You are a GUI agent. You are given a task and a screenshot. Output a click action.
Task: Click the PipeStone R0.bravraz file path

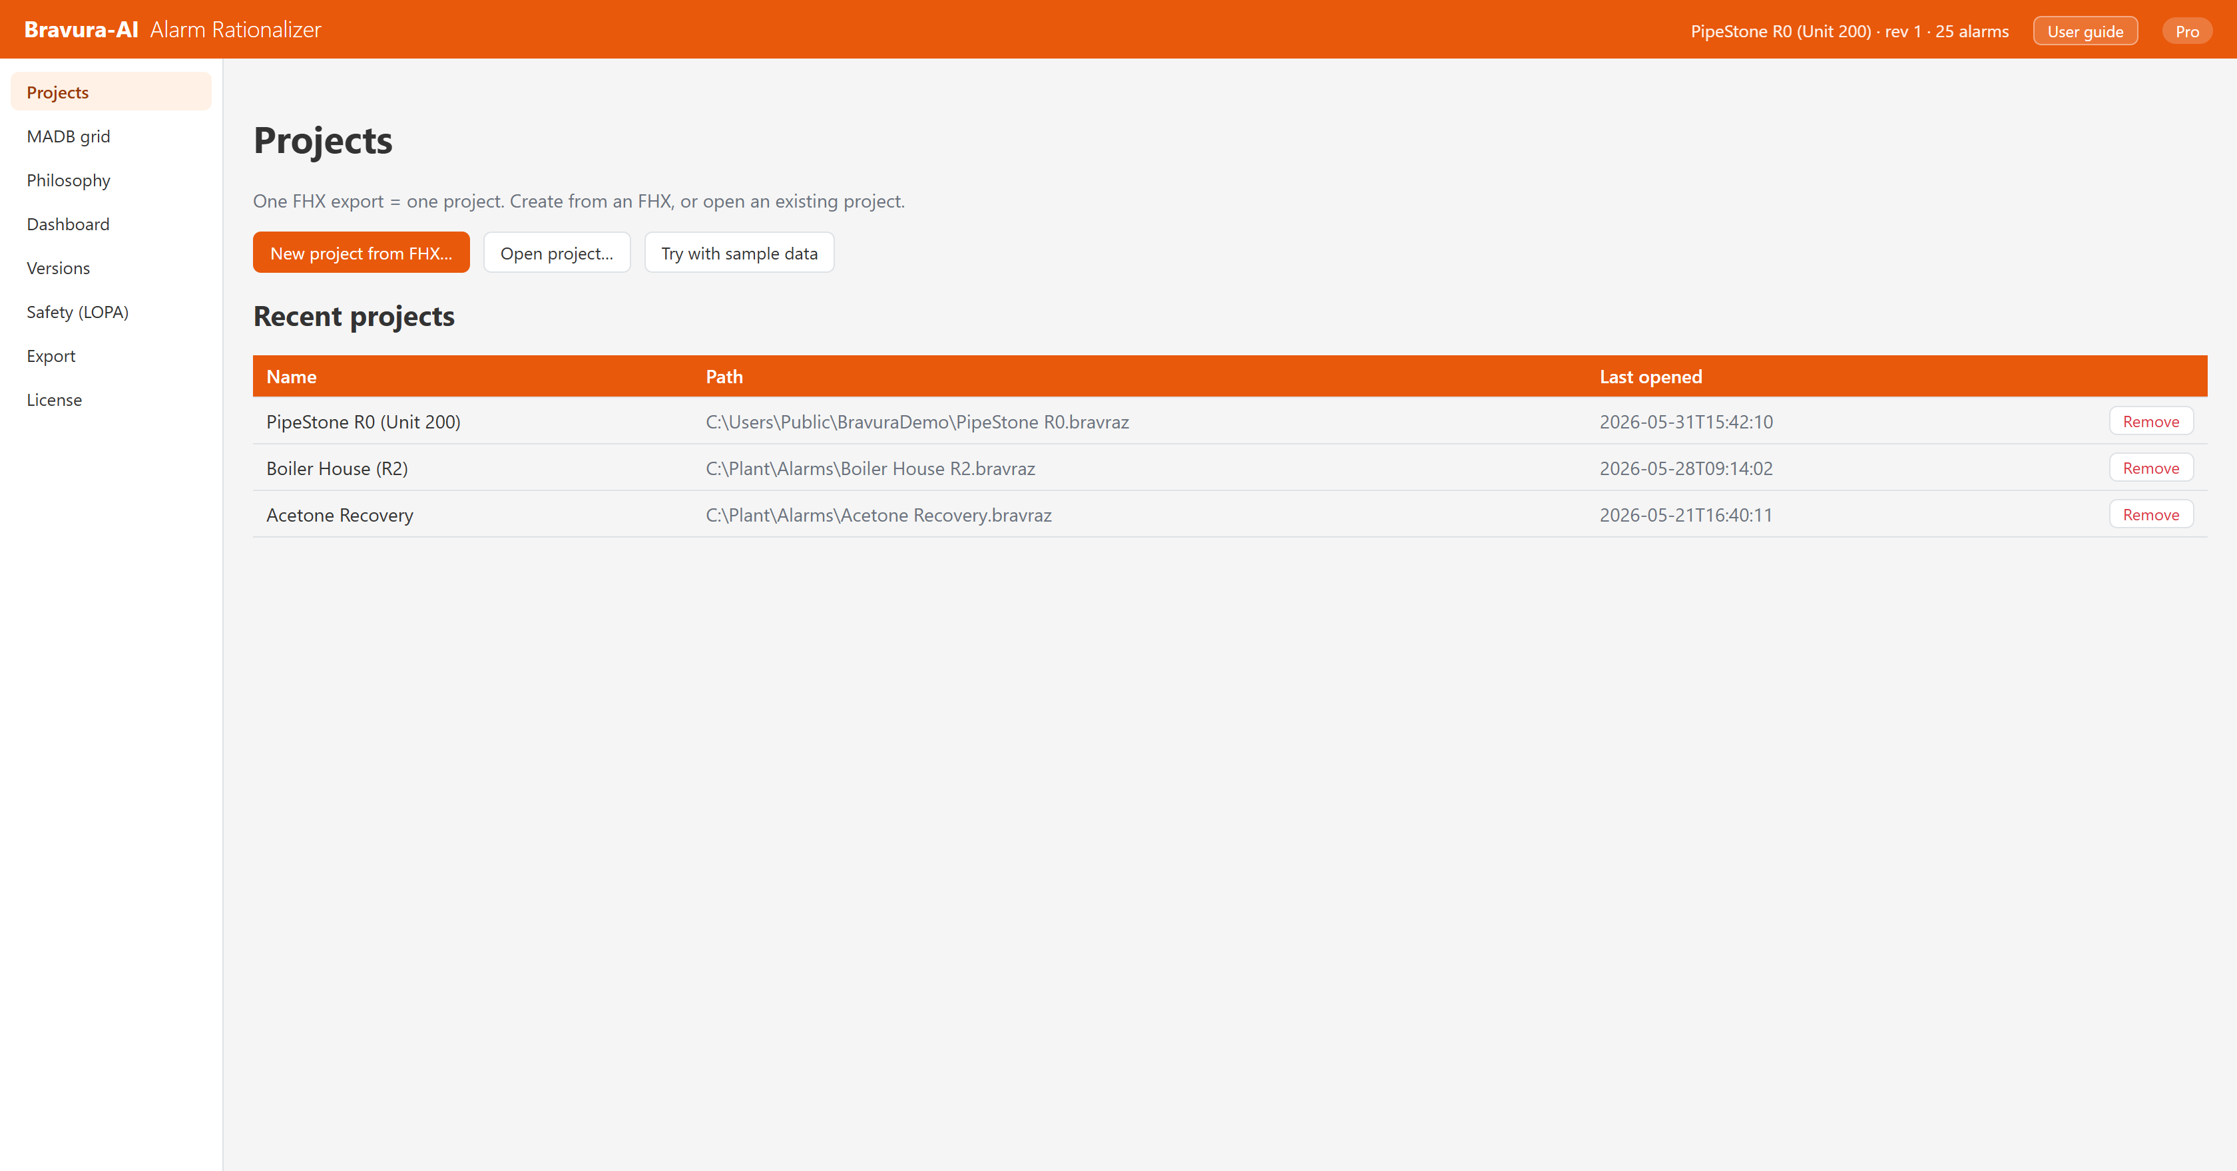pyautogui.click(x=917, y=422)
